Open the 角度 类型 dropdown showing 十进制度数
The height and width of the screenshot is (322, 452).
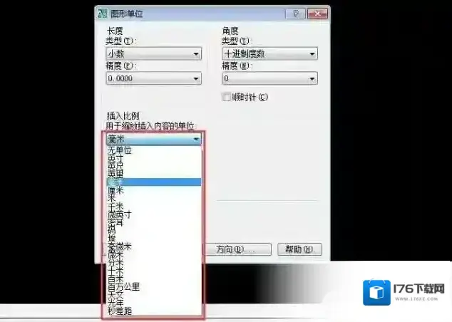[x=269, y=54]
